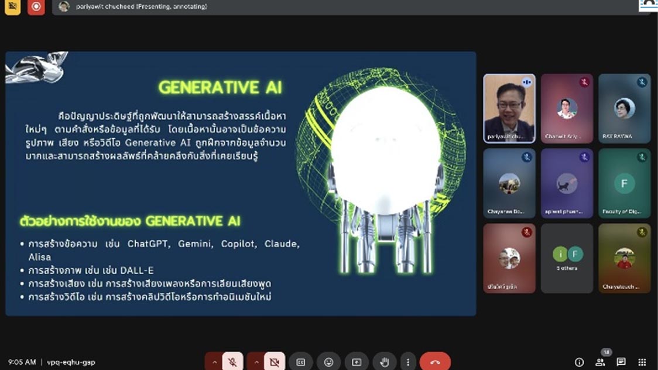Show the people participants panel
The image size is (658, 370).
click(600, 362)
